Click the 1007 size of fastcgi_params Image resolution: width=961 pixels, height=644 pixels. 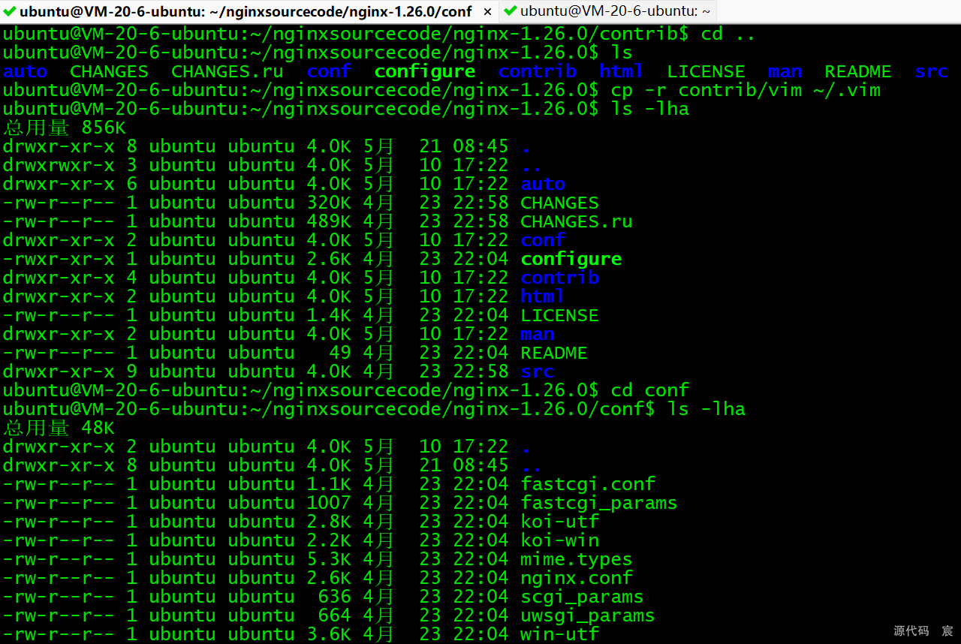click(328, 503)
